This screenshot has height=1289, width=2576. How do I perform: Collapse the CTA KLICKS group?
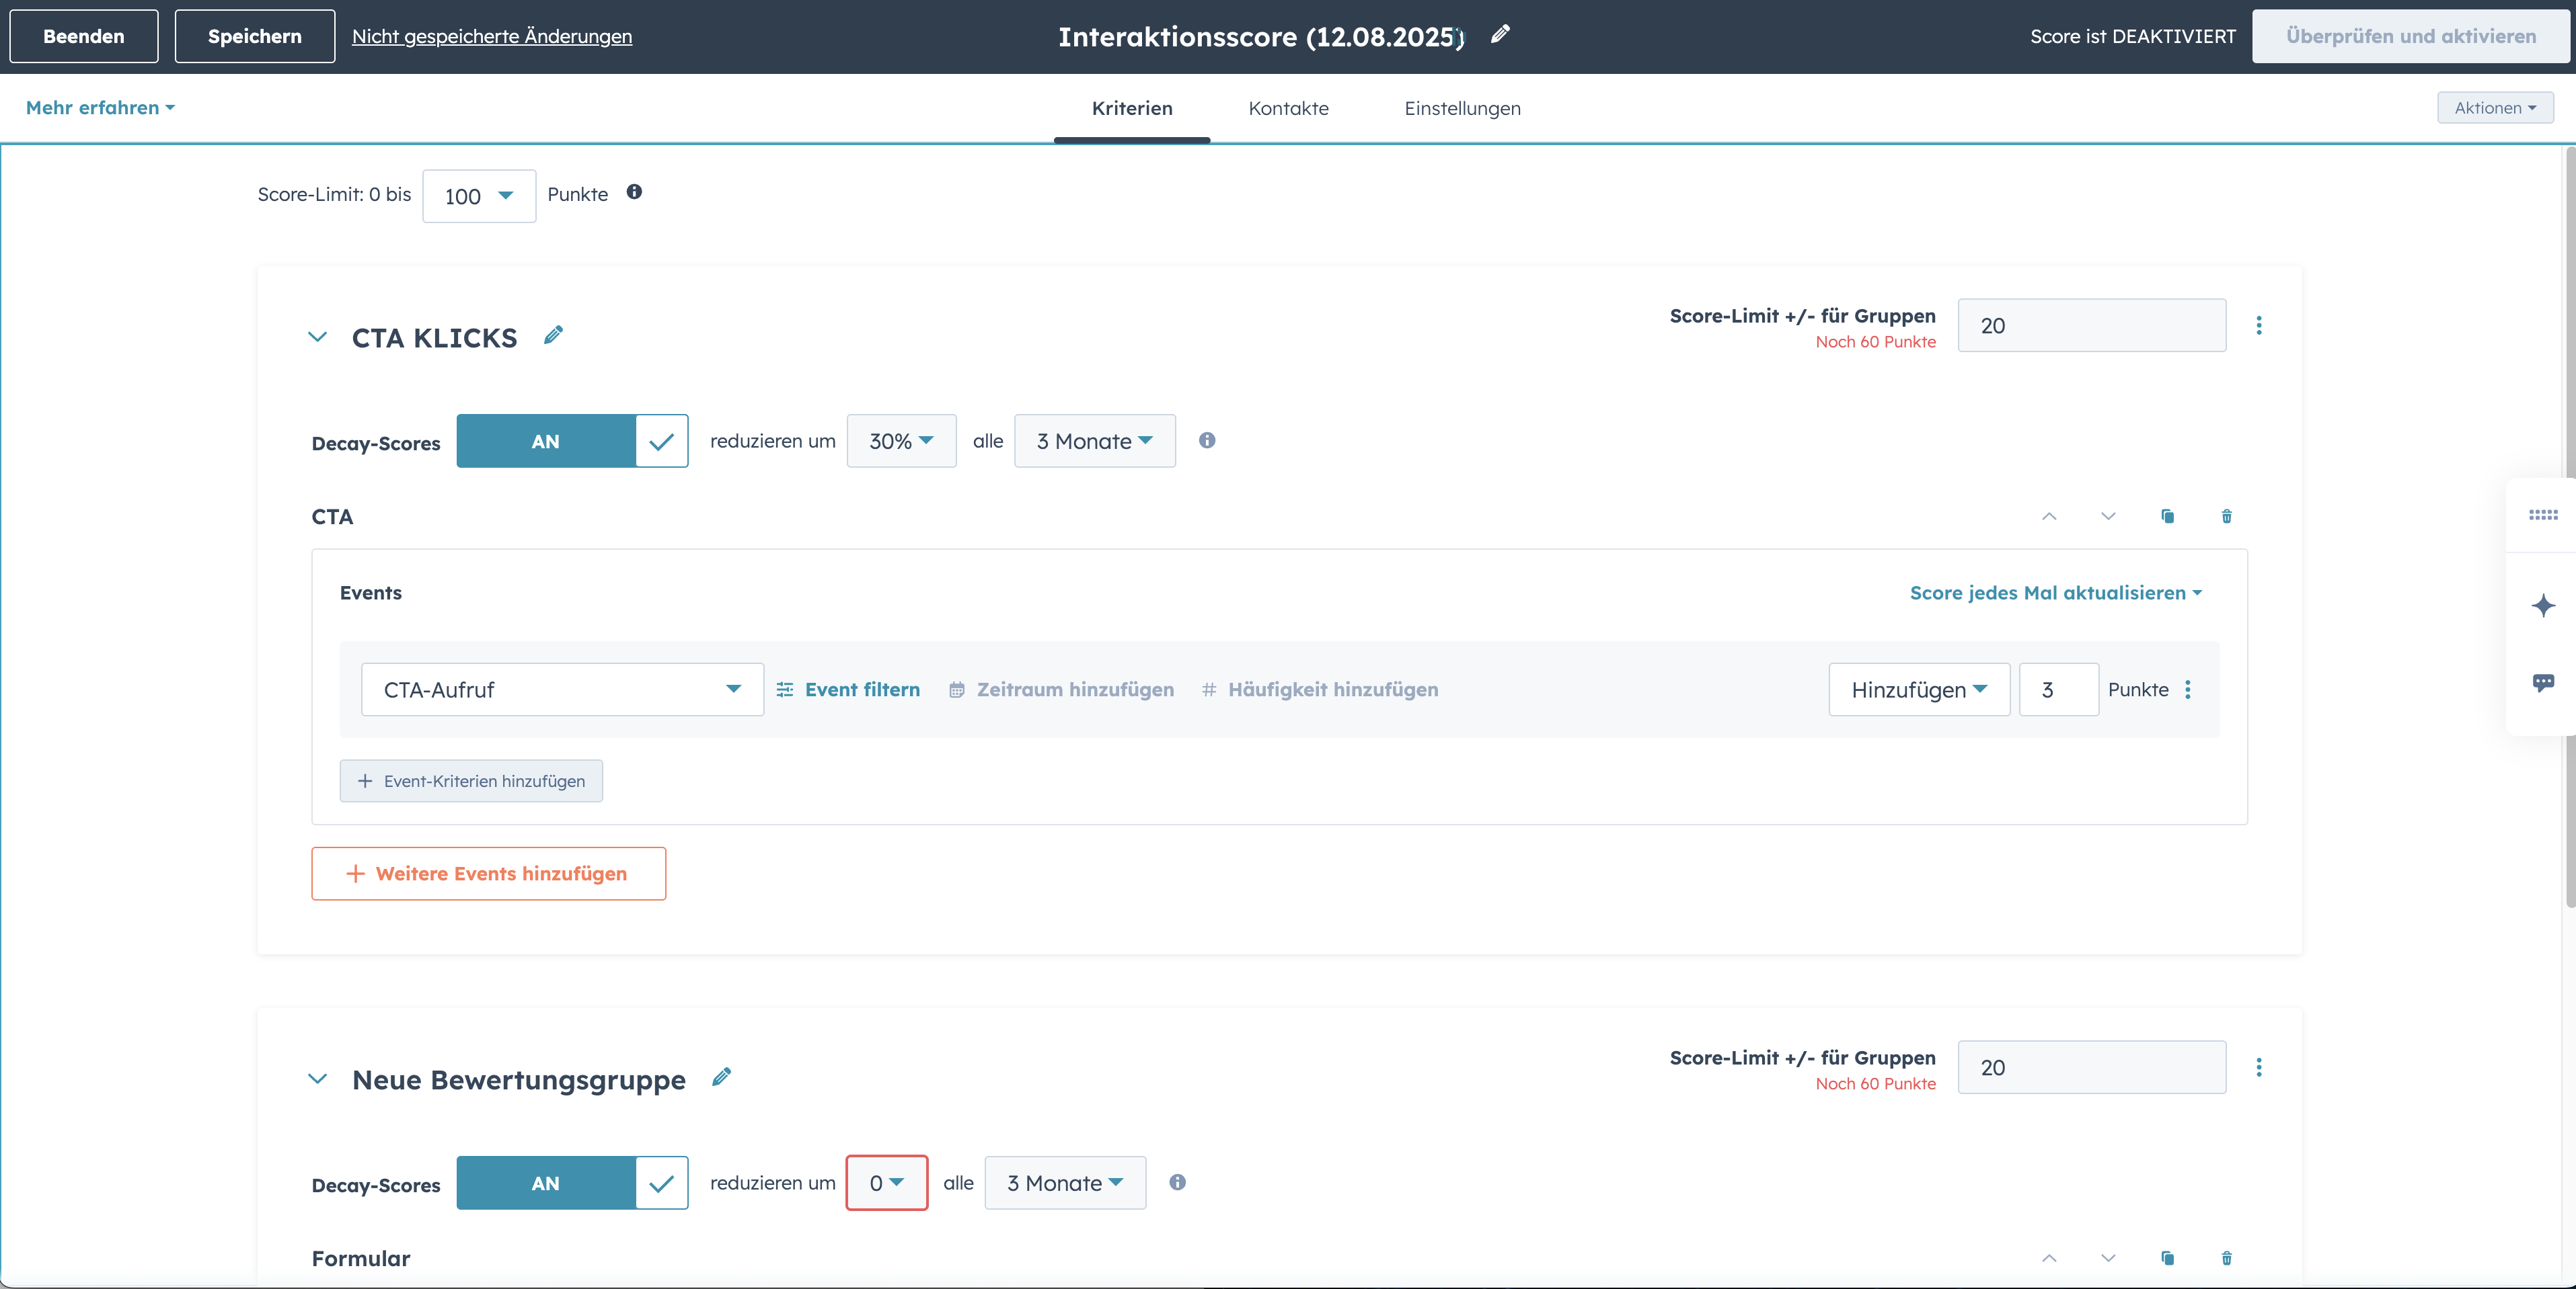pyautogui.click(x=317, y=338)
